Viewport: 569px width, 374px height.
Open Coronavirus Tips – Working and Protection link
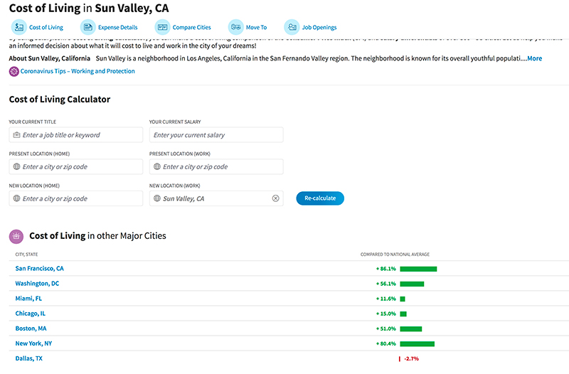pos(78,71)
